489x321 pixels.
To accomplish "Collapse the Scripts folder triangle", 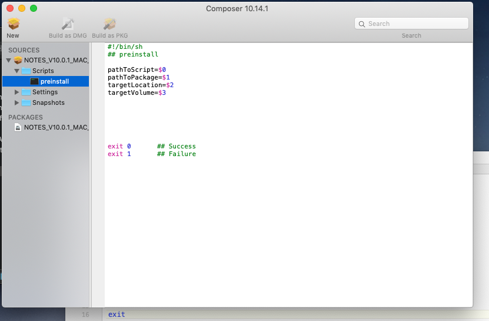I will (17, 71).
